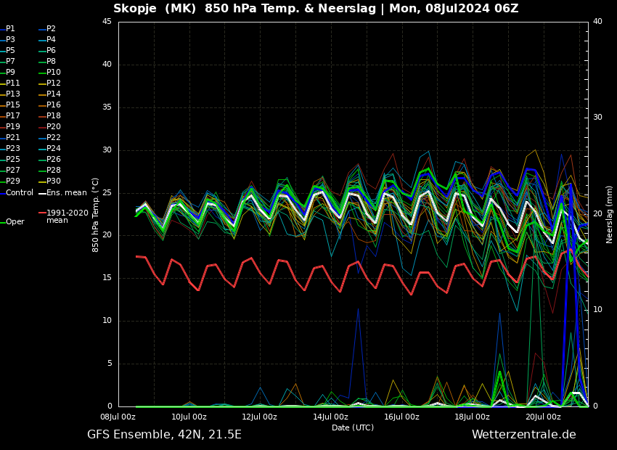Image resolution: width=617 pixels, height=450 pixels.
Task: Click the 18Jul 00z date tick
Action: (x=472, y=417)
